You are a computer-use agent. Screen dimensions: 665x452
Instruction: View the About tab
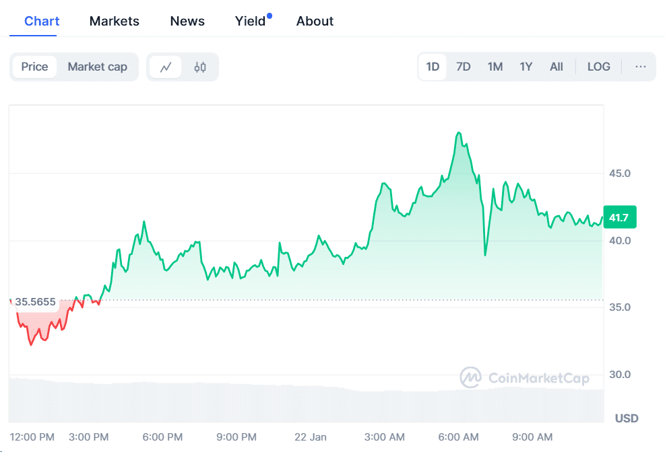tap(315, 21)
